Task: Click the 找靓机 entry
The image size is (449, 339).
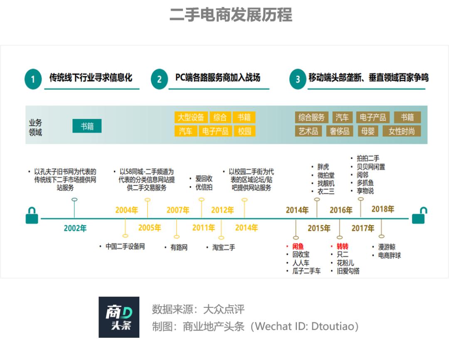Action: click(326, 183)
